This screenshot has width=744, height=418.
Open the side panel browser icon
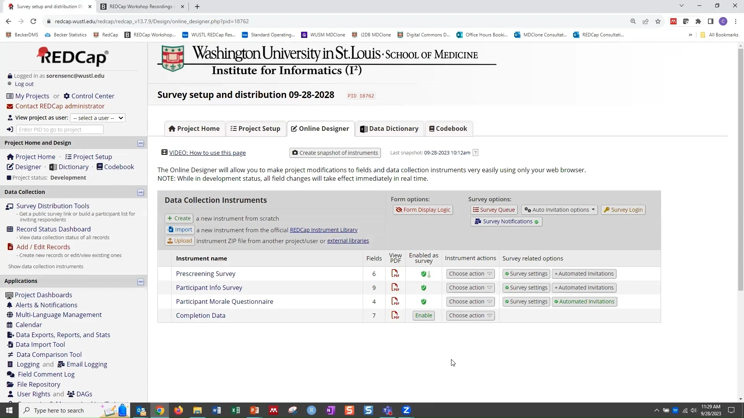pos(711,21)
